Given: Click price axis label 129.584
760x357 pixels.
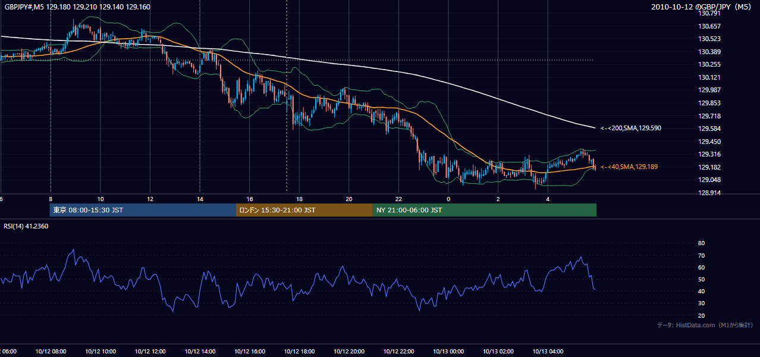Looking at the screenshot, I should (709, 129).
